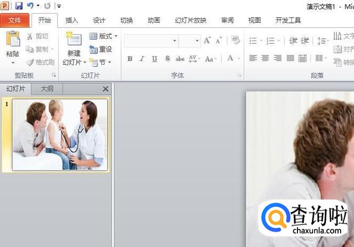Open the Font dialog launcher
Viewport: 354px width, 247px height.
(239, 76)
